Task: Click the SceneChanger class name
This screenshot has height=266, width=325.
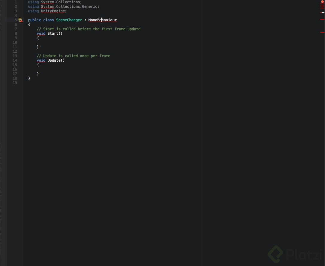Action: click(69, 20)
